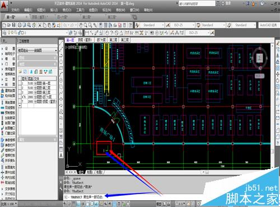This screenshot has height=207, width=280.
Task: Open the 帮助(H) menu
Action: (148, 10)
